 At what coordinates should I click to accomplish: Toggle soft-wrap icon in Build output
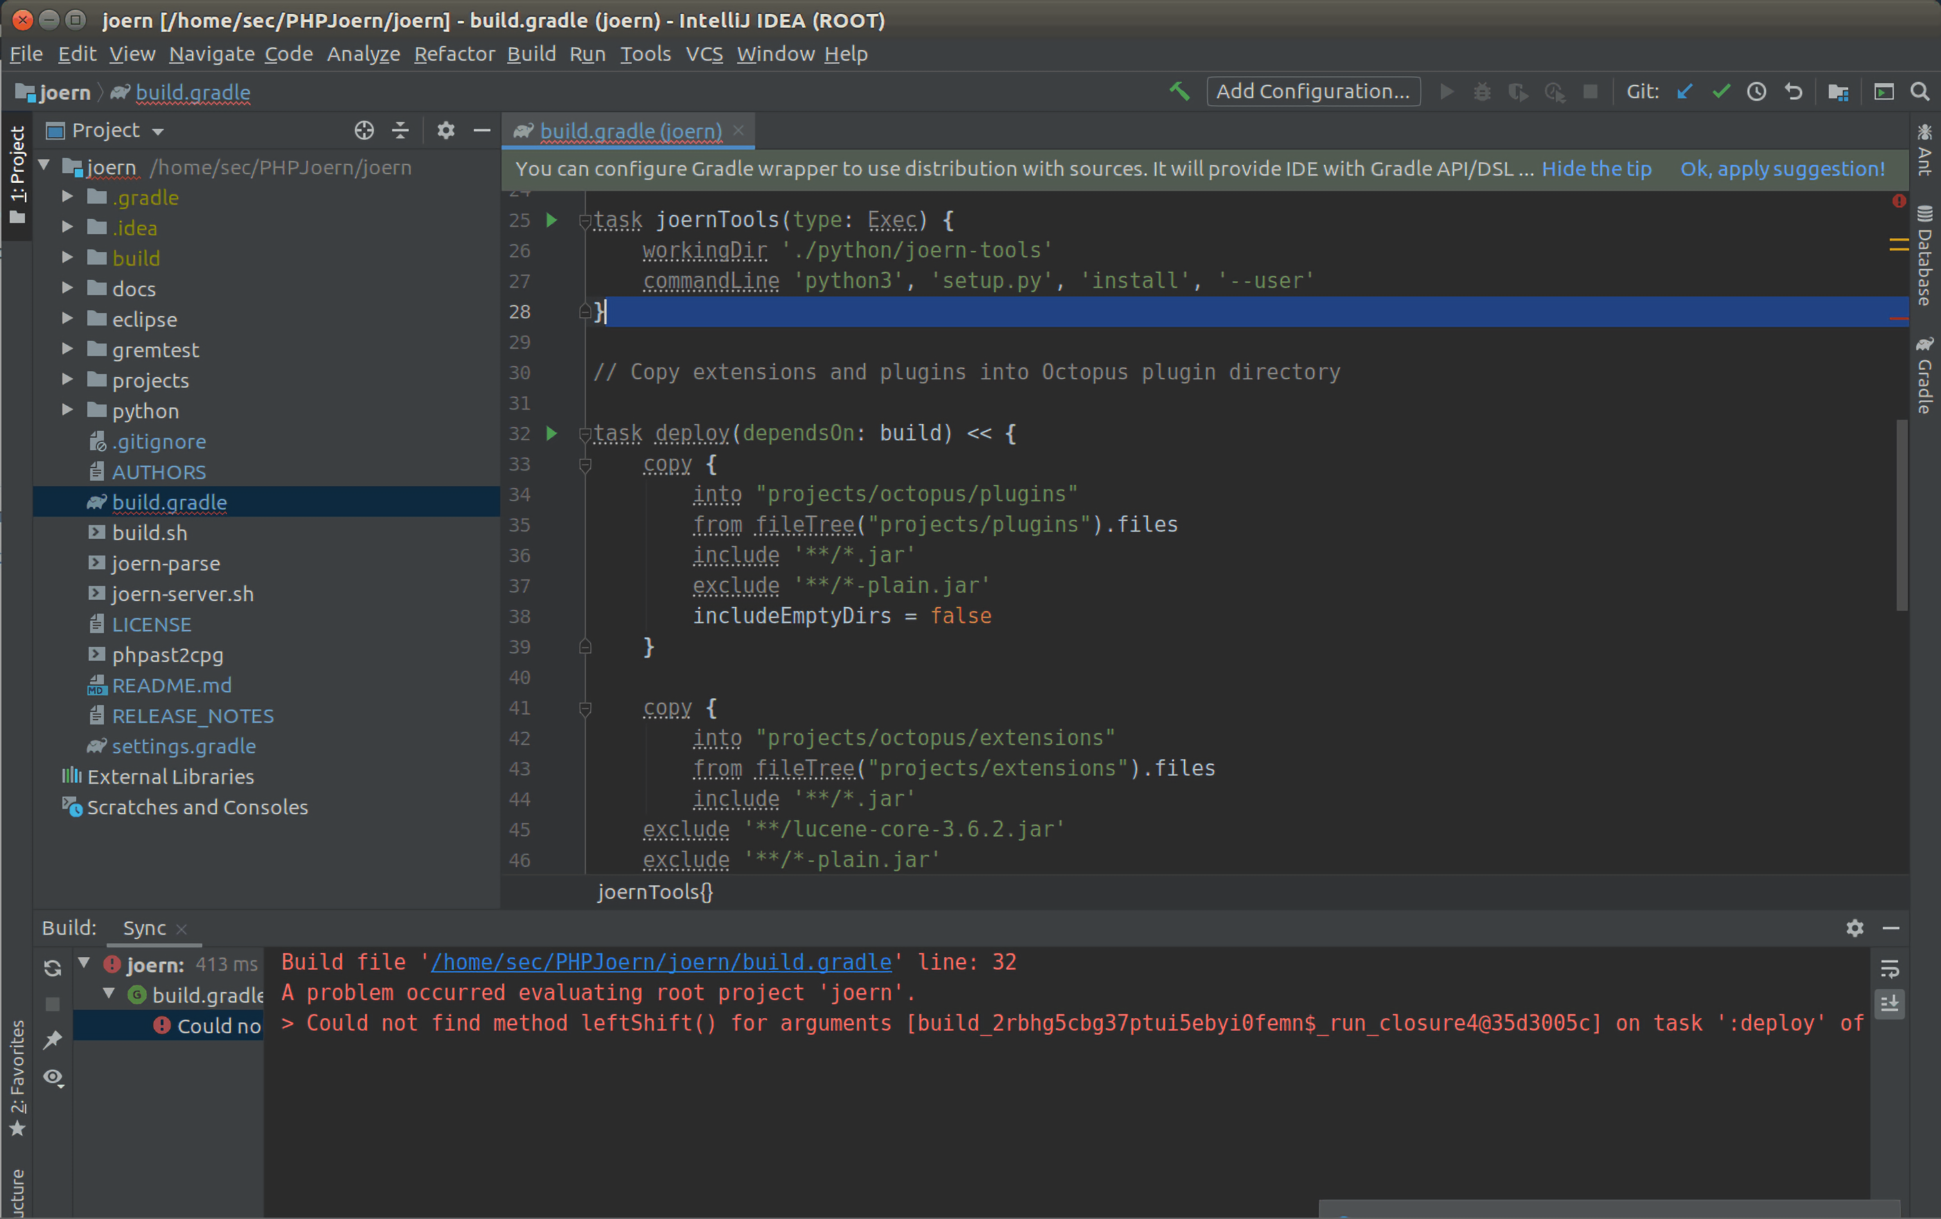pos(1890,968)
